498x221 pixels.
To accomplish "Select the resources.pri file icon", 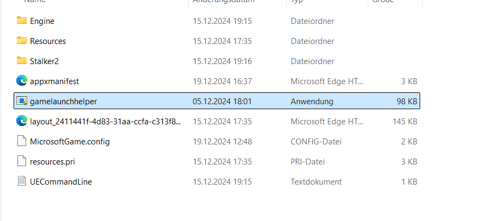I will pyautogui.click(x=22, y=161).
